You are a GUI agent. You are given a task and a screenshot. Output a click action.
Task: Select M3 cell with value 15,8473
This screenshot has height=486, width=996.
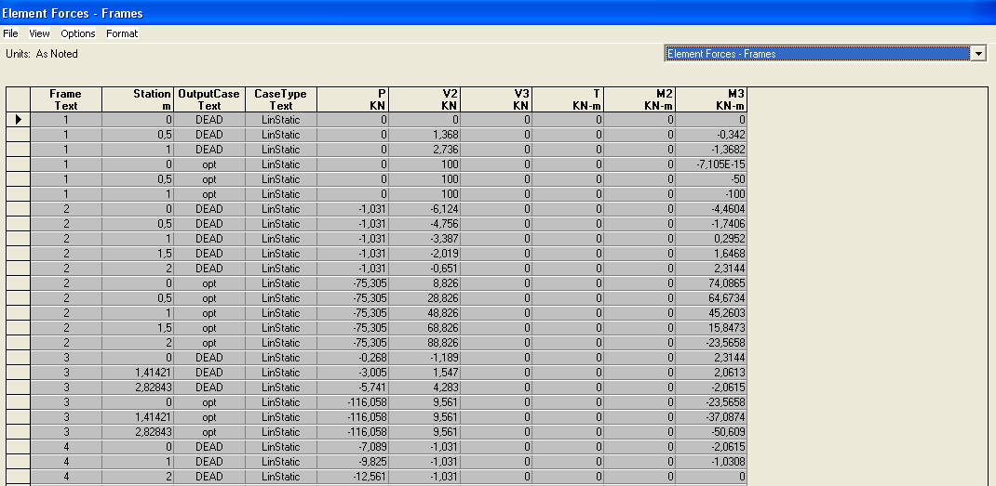712,328
